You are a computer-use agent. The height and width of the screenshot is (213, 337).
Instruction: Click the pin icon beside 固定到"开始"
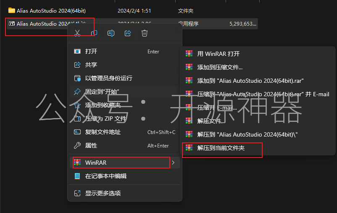click(77, 92)
